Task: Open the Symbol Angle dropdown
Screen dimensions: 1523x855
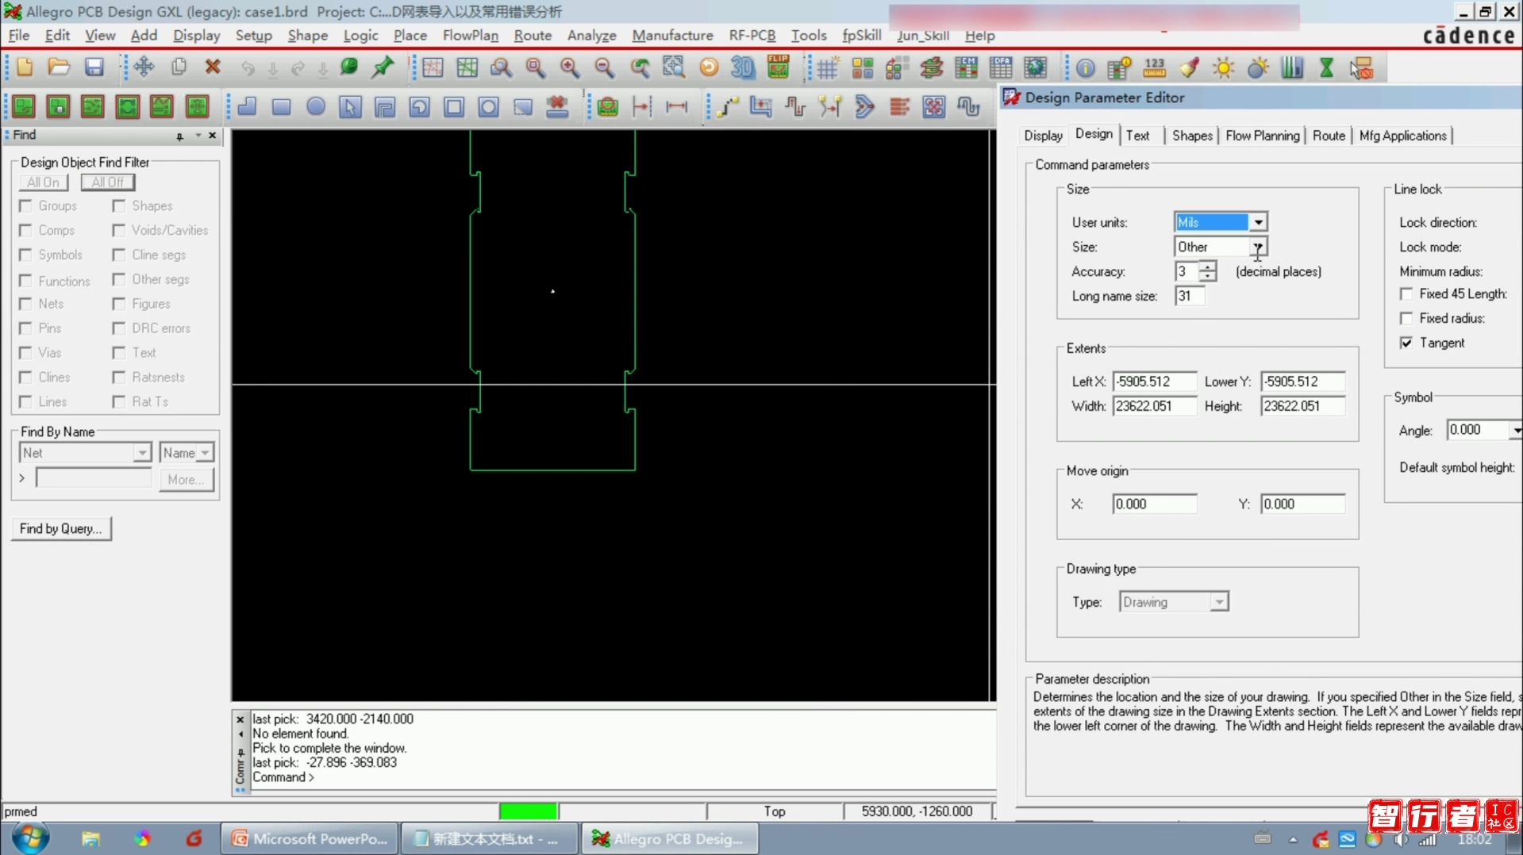Action: click(1516, 431)
